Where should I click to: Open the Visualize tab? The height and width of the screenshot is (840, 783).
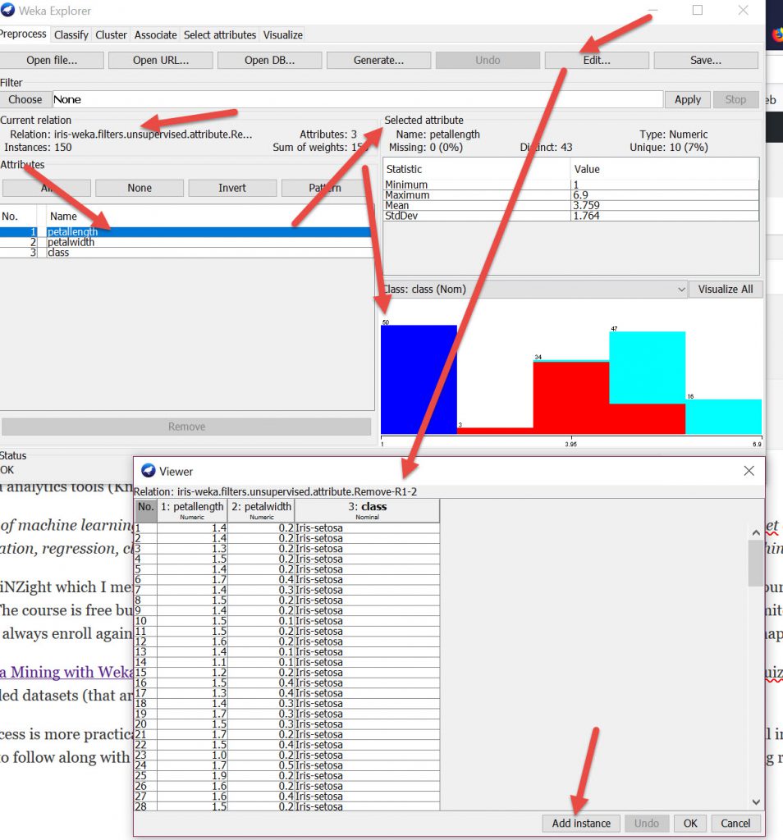282,34
